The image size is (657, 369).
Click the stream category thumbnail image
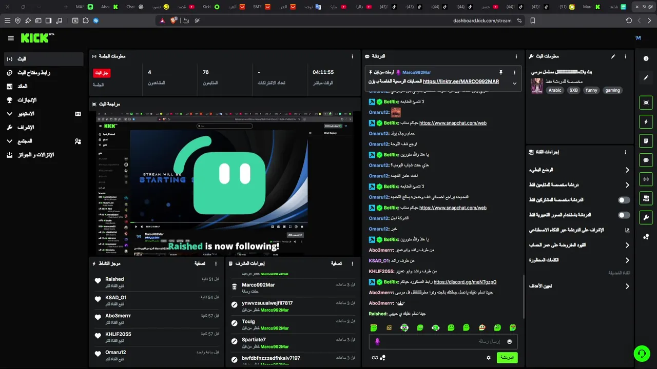(537, 86)
